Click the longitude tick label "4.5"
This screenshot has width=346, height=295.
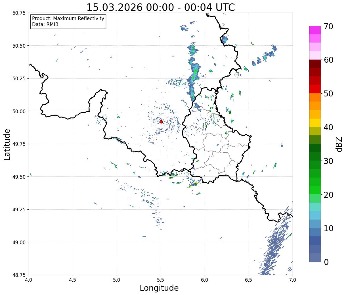(73, 280)
